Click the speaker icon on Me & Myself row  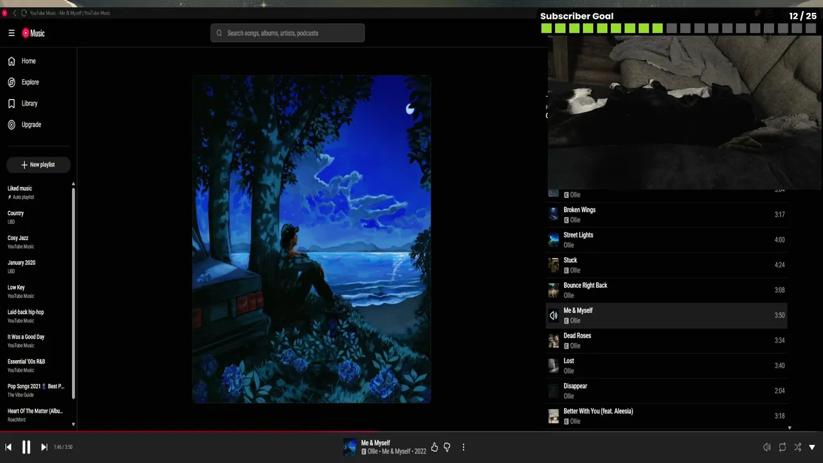pos(554,315)
